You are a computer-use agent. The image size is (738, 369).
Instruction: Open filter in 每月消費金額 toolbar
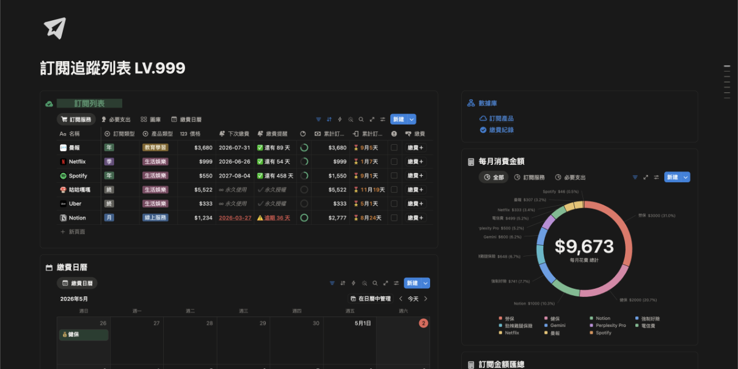(x=635, y=177)
